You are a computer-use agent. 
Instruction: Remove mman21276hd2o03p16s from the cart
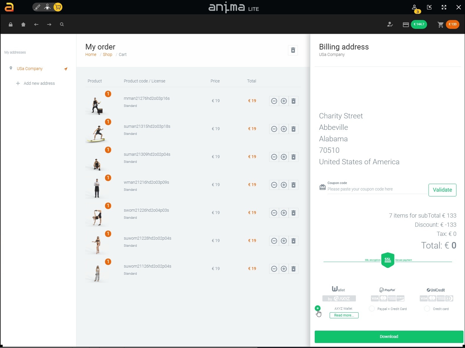(x=294, y=101)
